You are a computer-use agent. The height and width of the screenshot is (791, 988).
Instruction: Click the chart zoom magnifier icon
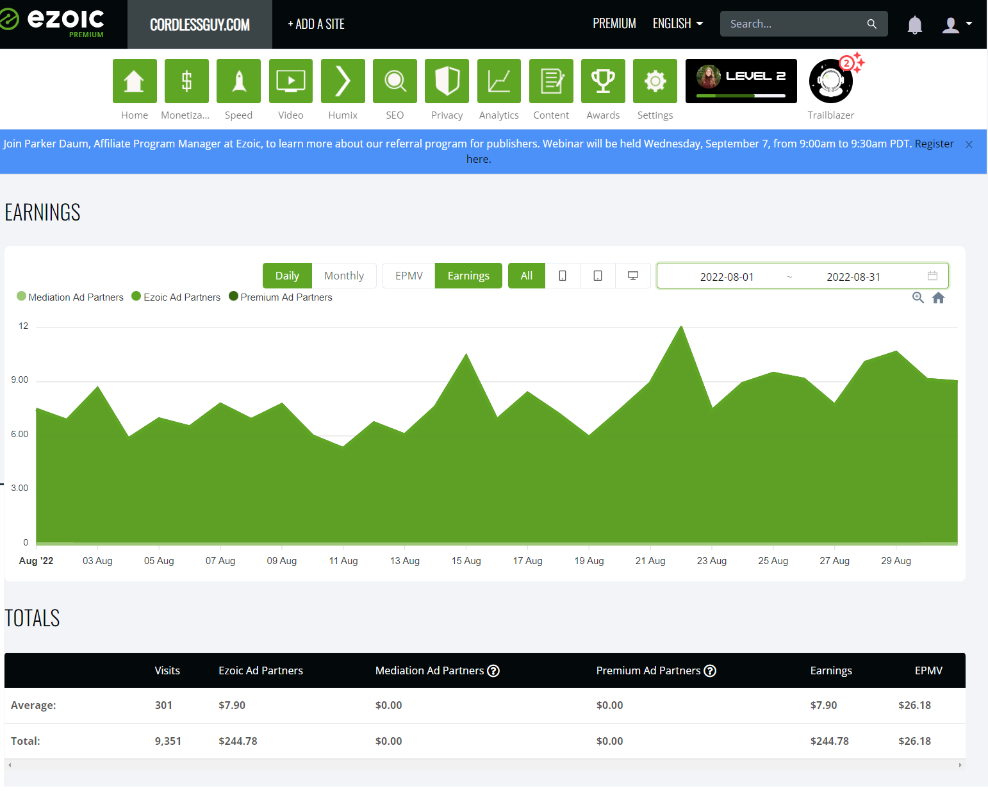(x=918, y=297)
